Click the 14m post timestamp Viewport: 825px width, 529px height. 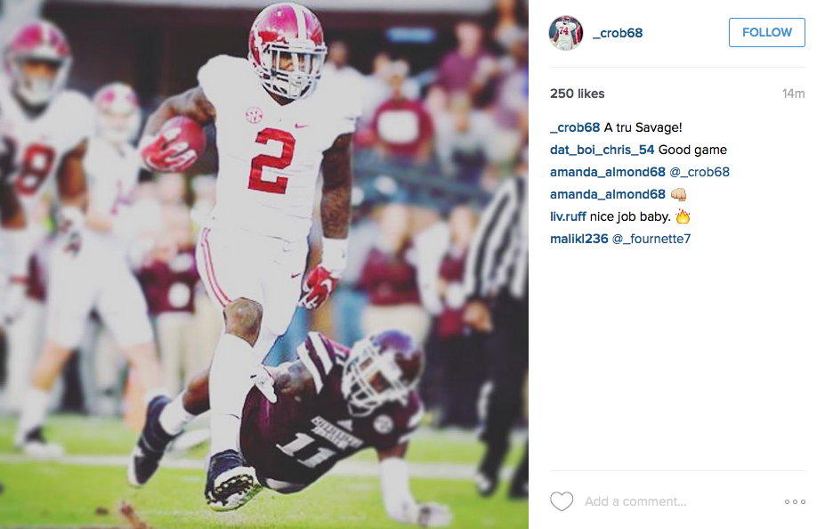794,94
